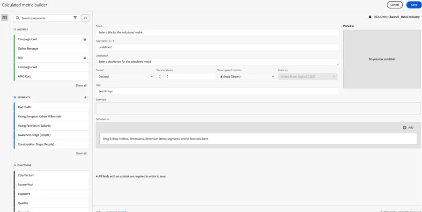422x212 pixels.
Task: Click the blue Segments section icon
Action: 15,97
